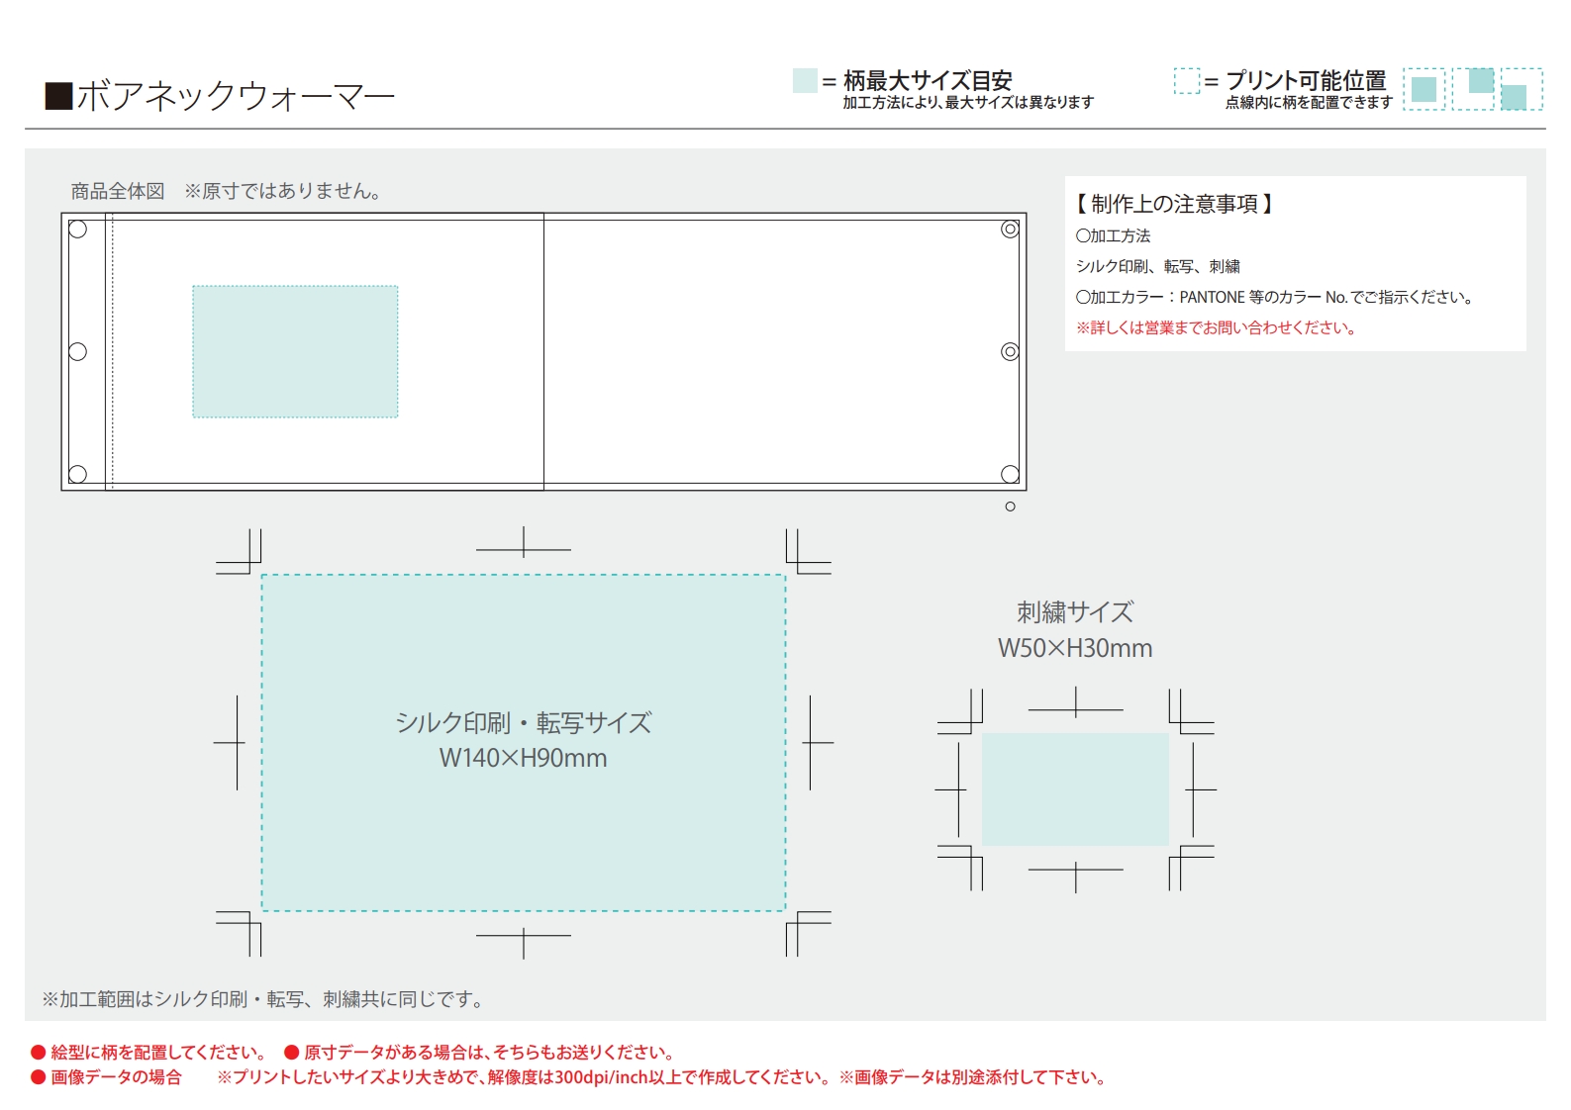
Task: Click the red 300dpi/inch resolution note
Action: click(x=526, y=1077)
